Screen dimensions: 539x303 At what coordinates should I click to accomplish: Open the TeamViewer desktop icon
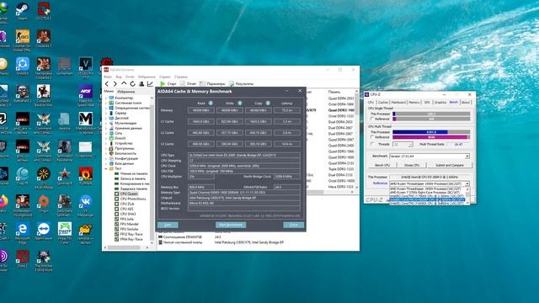click(44, 231)
